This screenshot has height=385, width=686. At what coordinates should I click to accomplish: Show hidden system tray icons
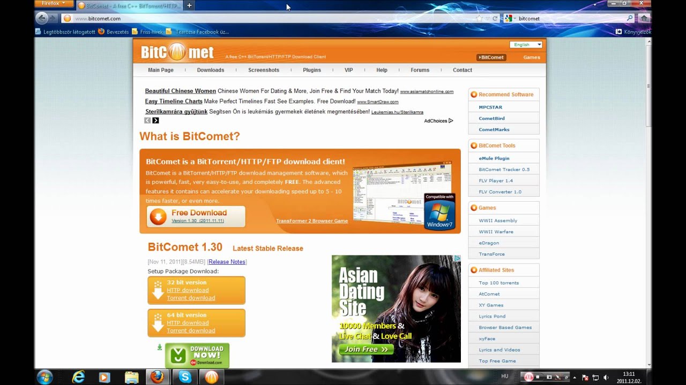pyautogui.click(x=575, y=378)
